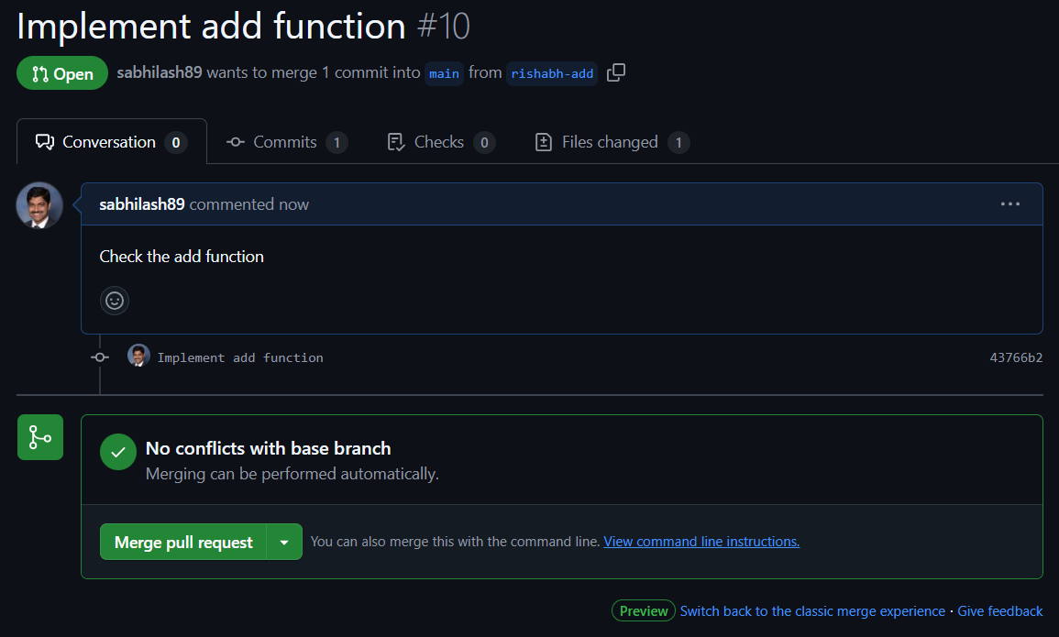Click the Merge pull request button
This screenshot has height=637, width=1059.
pos(183,542)
